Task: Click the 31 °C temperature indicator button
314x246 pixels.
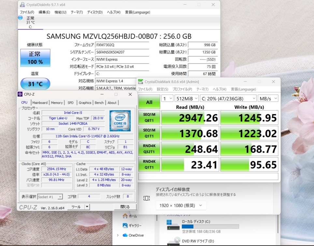Action: [x=35, y=84]
